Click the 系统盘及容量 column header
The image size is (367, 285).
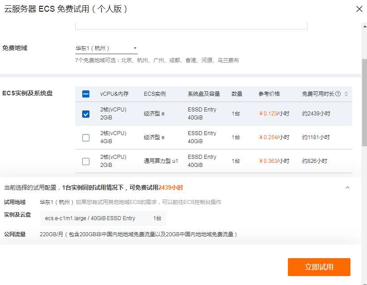tap(203, 94)
